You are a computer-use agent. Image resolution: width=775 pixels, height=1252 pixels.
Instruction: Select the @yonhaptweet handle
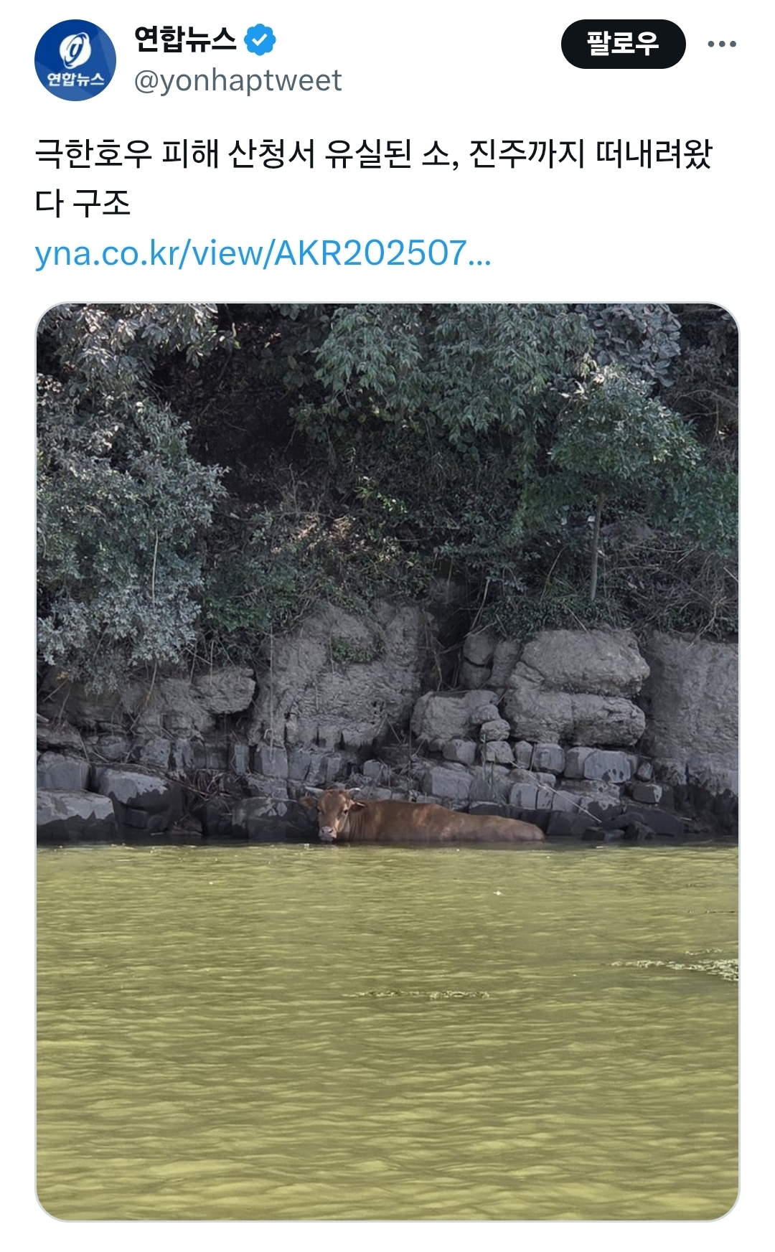pos(238,80)
